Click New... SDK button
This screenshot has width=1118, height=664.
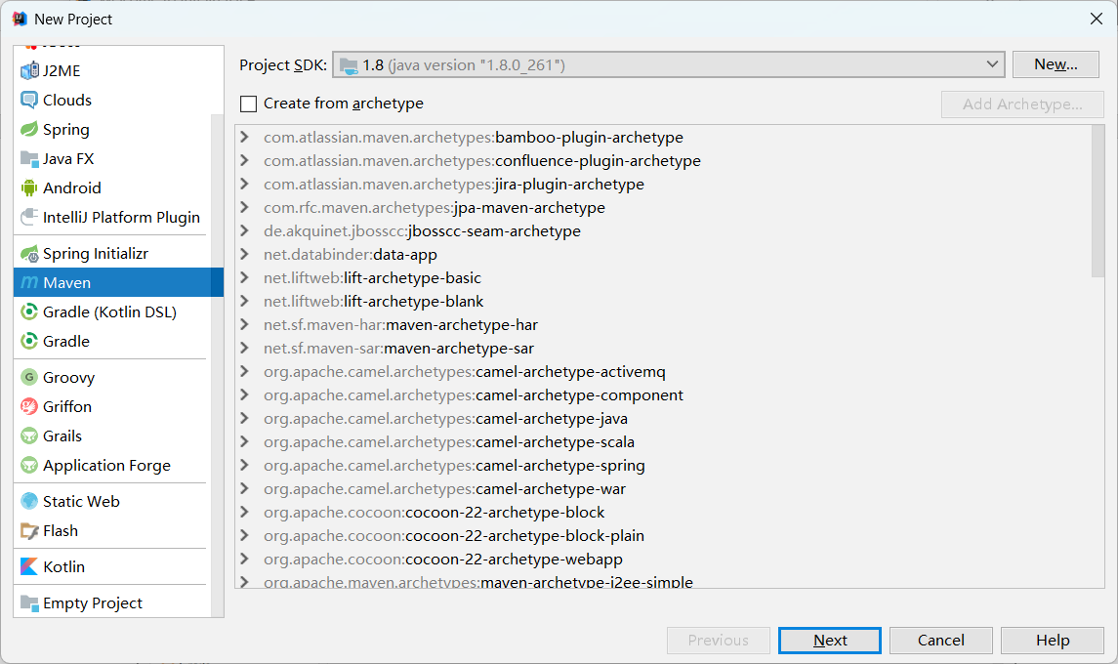(x=1056, y=64)
